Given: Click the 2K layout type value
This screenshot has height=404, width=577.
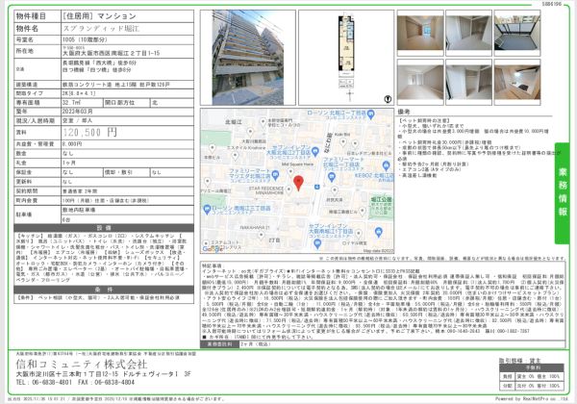Looking at the screenshot, I should click(x=79, y=93).
